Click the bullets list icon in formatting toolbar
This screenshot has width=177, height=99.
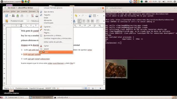(x=98, y=21)
